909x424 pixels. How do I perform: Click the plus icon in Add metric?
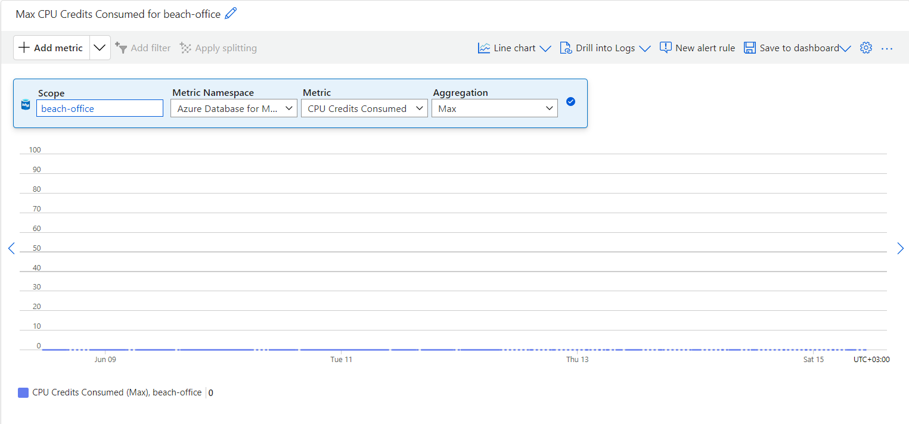pyautogui.click(x=24, y=48)
